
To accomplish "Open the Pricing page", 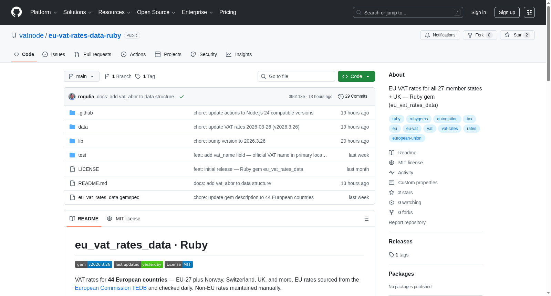I will pyautogui.click(x=228, y=12).
